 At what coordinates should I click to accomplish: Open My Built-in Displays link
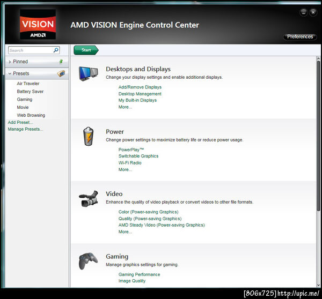(x=137, y=100)
